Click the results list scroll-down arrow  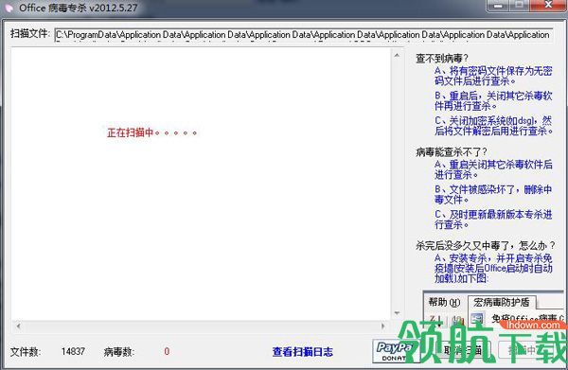pos(397,313)
